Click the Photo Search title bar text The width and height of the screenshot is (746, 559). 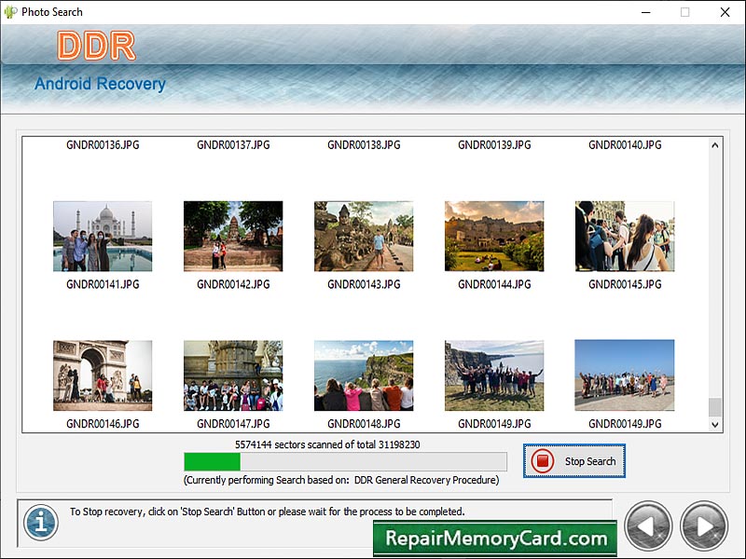[x=51, y=12]
